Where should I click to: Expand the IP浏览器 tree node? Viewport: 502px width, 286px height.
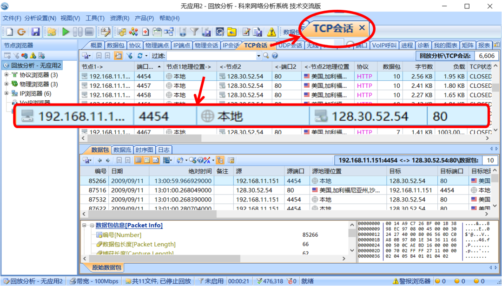click(6, 93)
